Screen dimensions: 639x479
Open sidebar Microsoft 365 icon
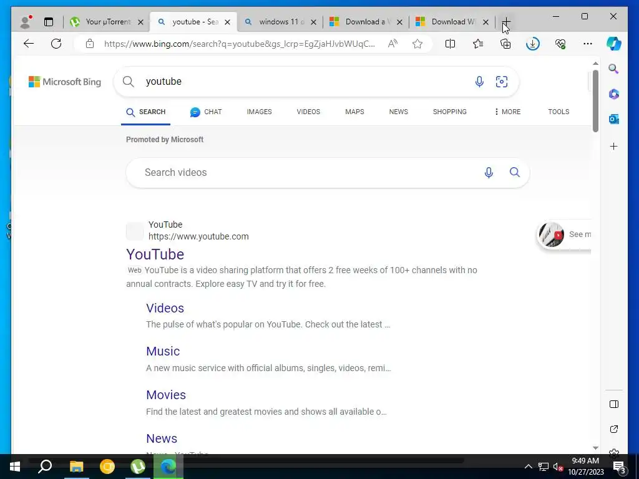pos(614,94)
